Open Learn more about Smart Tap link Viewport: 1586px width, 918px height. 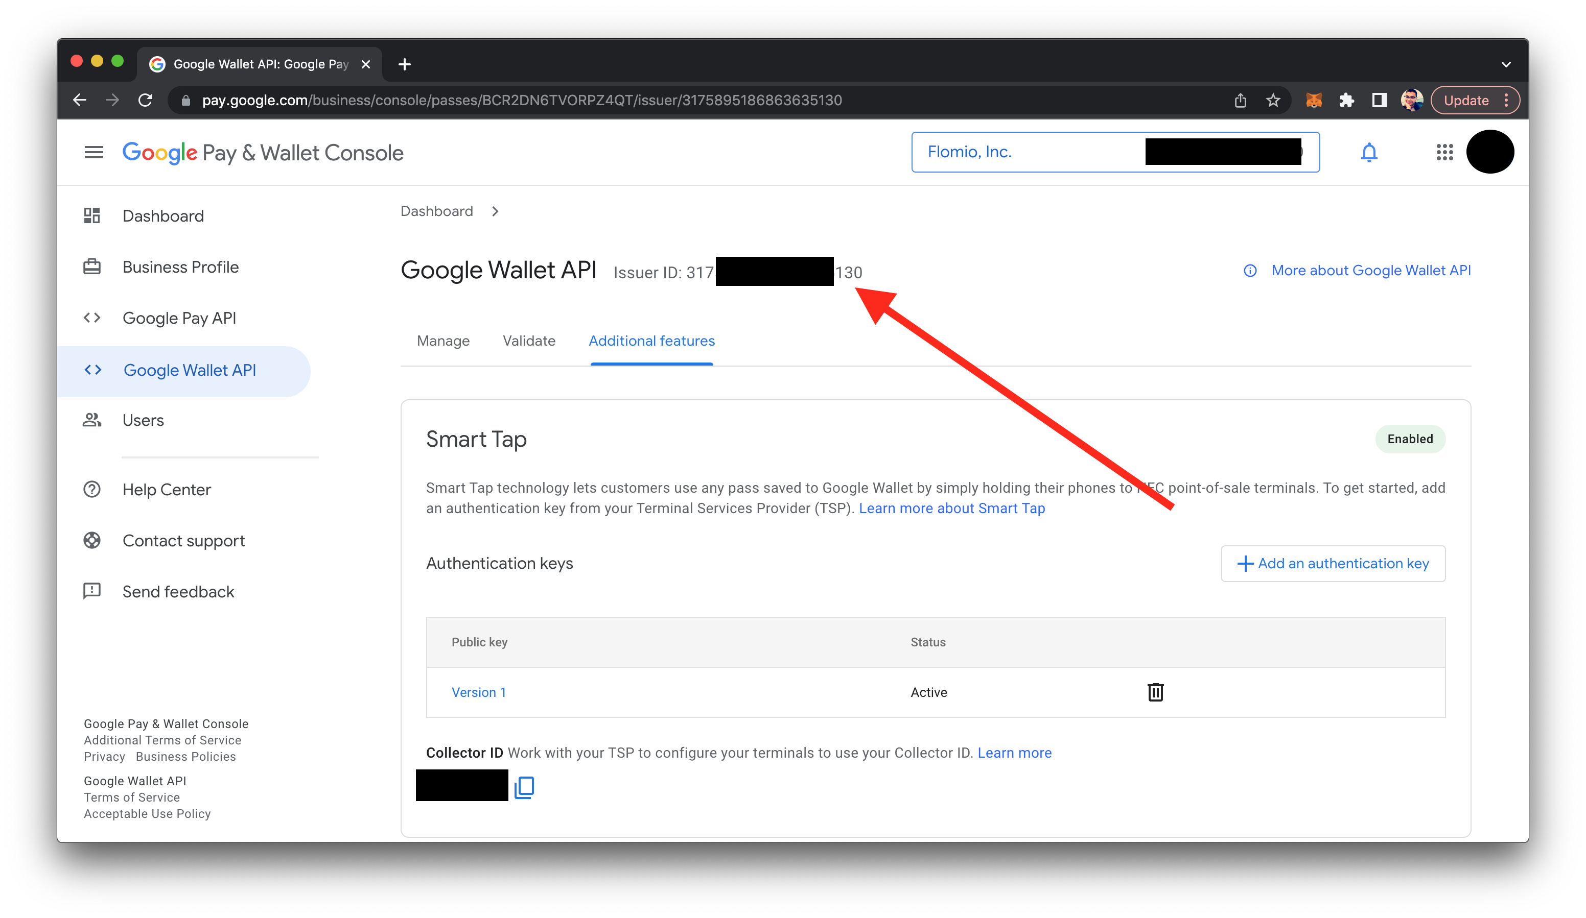(951, 508)
